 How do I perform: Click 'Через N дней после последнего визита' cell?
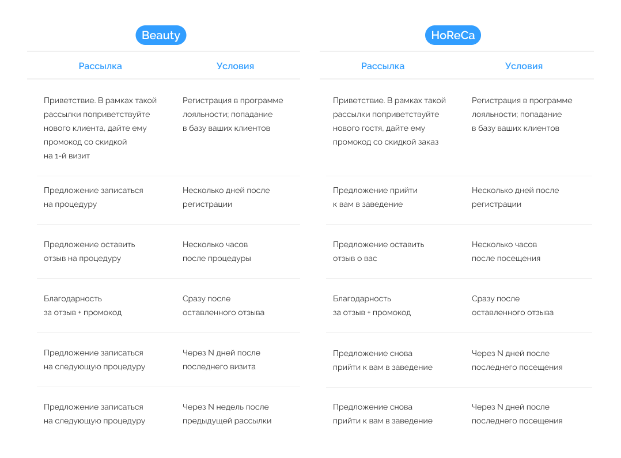coord(221,359)
